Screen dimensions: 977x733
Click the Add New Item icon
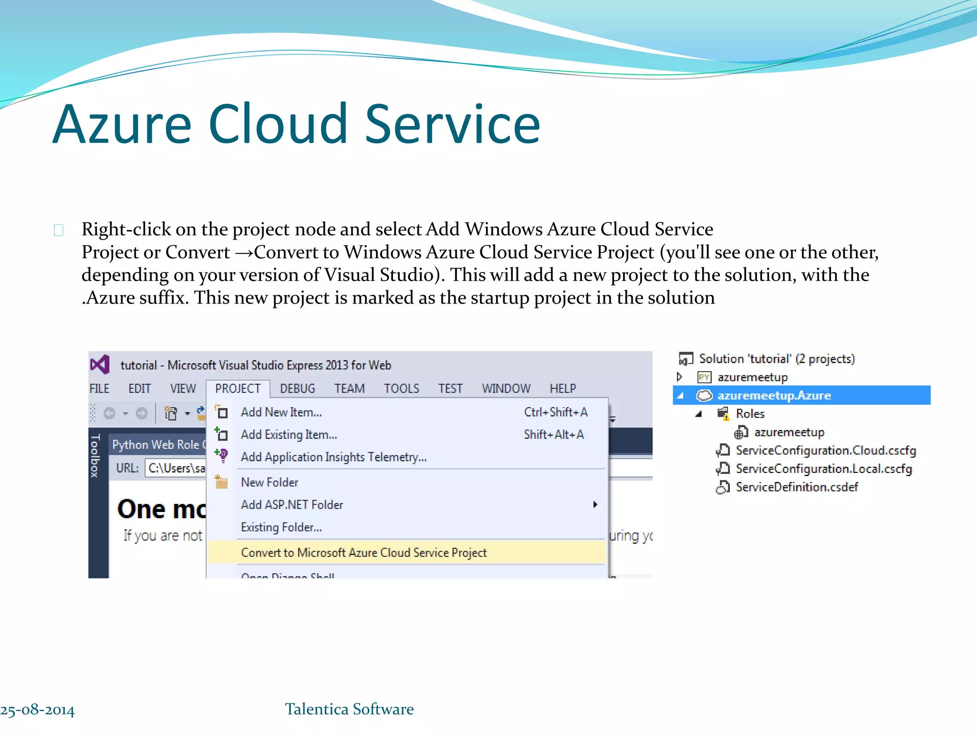pyautogui.click(x=221, y=411)
